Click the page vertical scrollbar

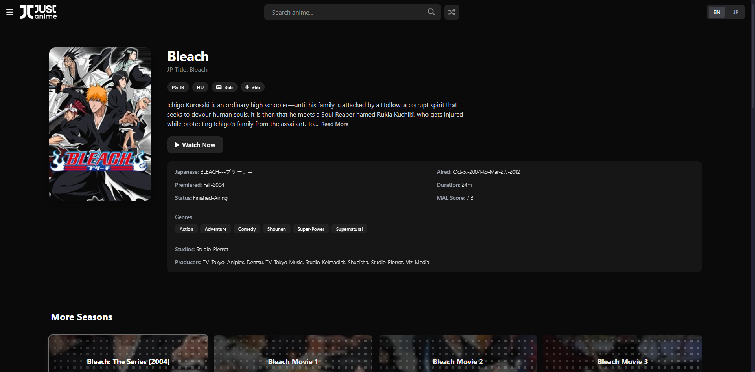(753, 55)
